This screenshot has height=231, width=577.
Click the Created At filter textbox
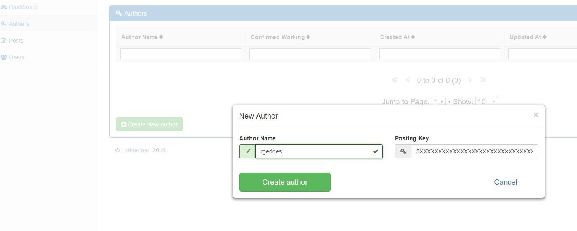439,54
